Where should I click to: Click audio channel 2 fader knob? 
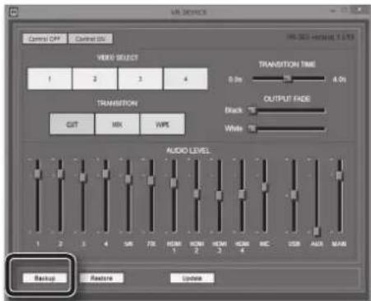60,174
